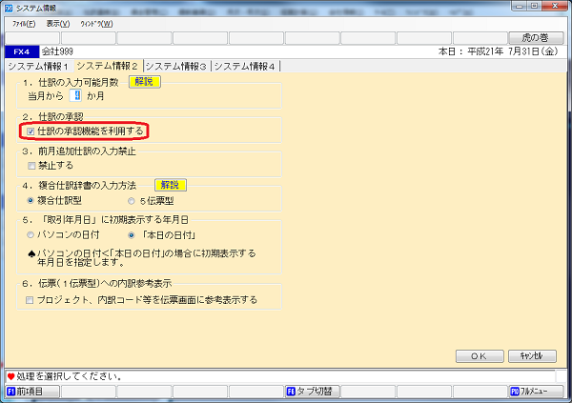Click システム情報 window title icon
Viewport: 572px width, 403px height.
click(x=9, y=8)
